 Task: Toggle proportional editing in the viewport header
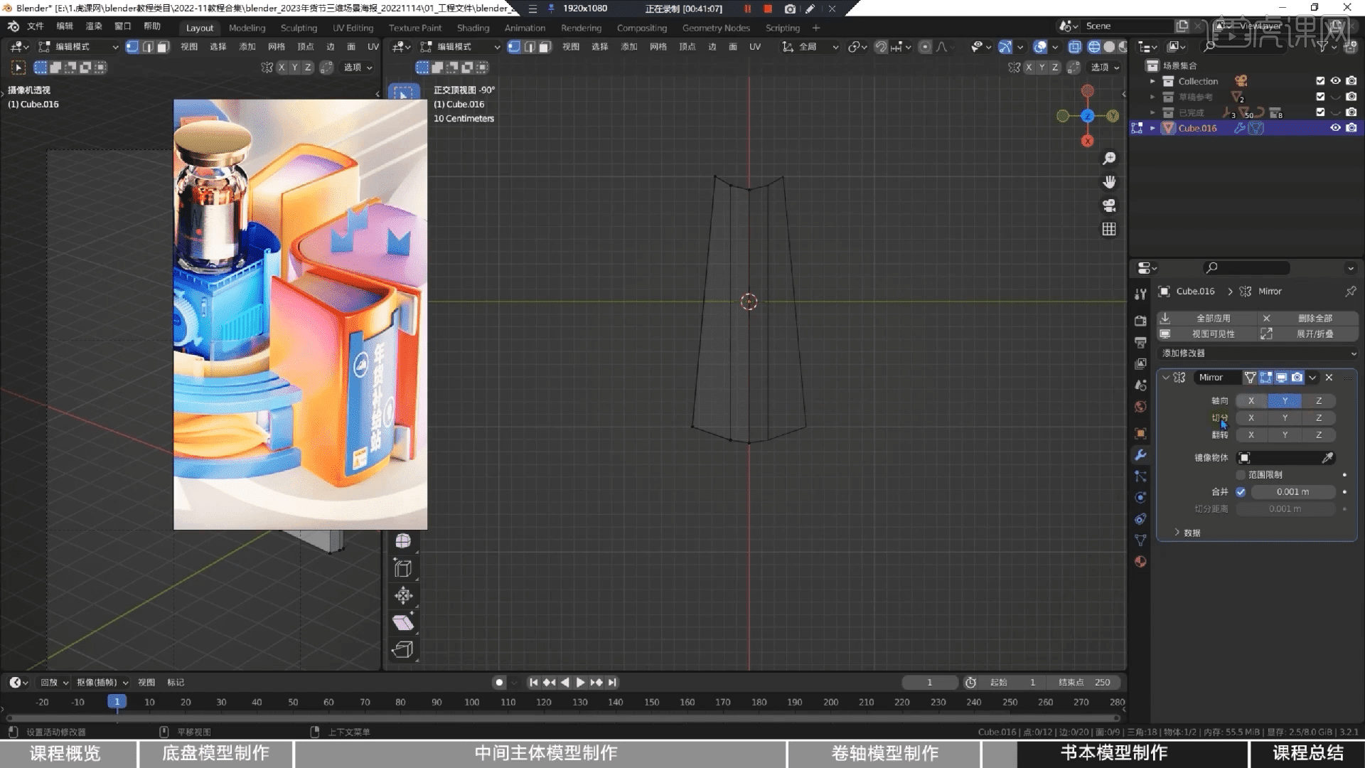click(x=925, y=47)
